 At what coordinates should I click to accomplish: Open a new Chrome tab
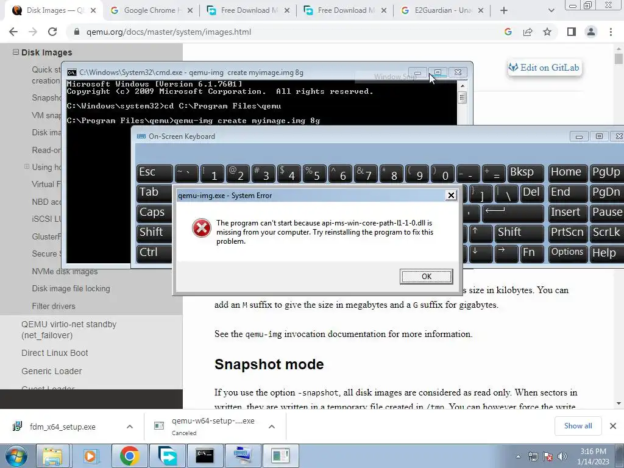coord(504,10)
